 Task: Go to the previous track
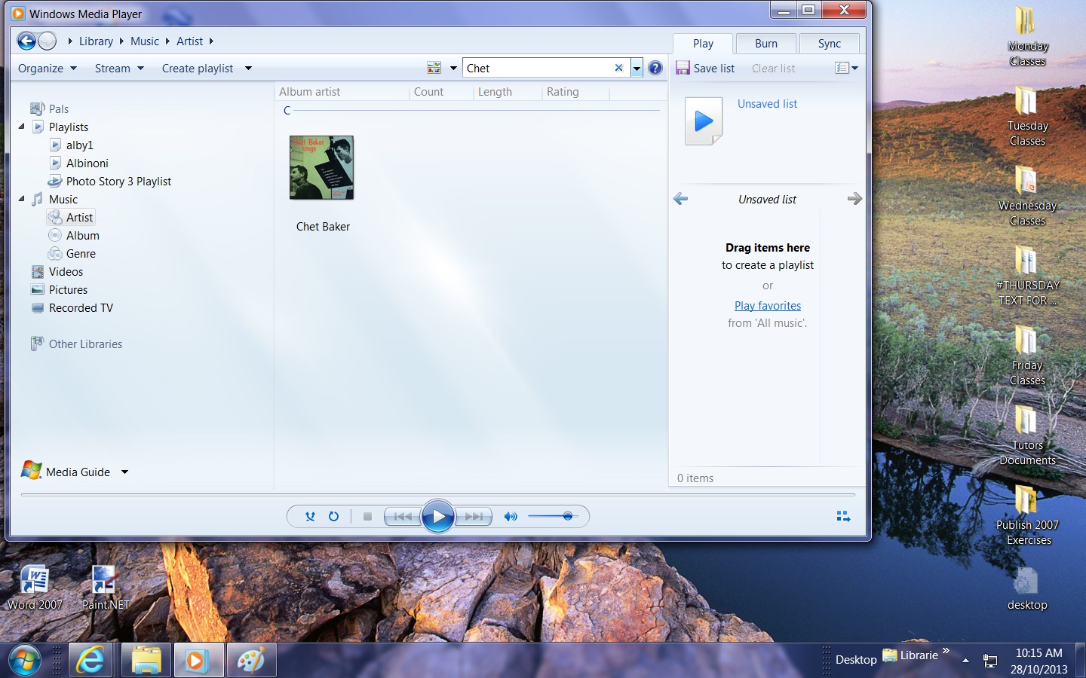pyautogui.click(x=403, y=517)
